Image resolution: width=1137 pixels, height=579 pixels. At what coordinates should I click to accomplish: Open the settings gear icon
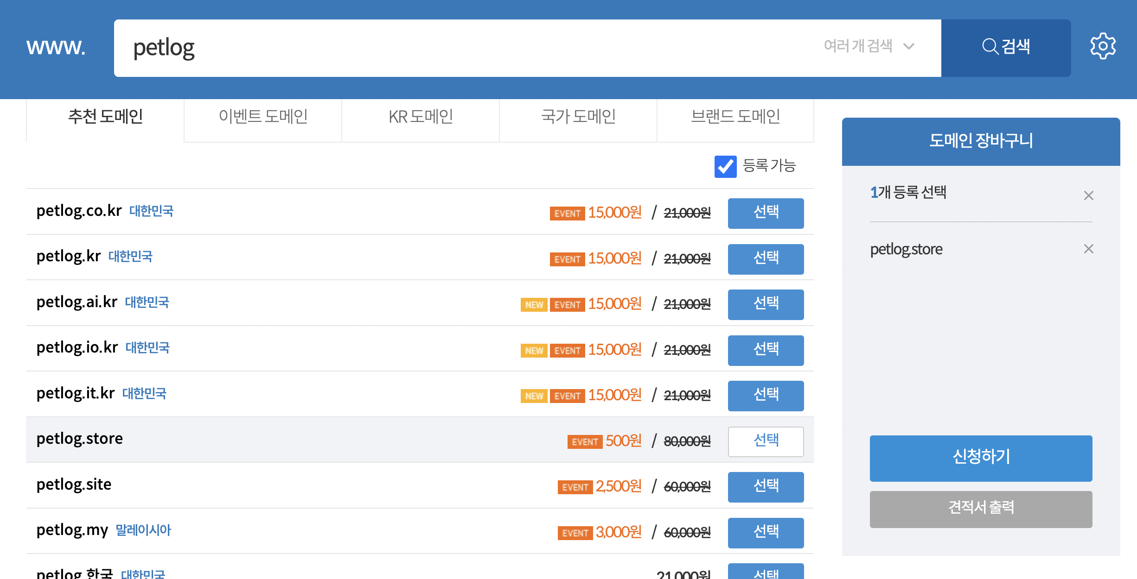[x=1103, y=46]
